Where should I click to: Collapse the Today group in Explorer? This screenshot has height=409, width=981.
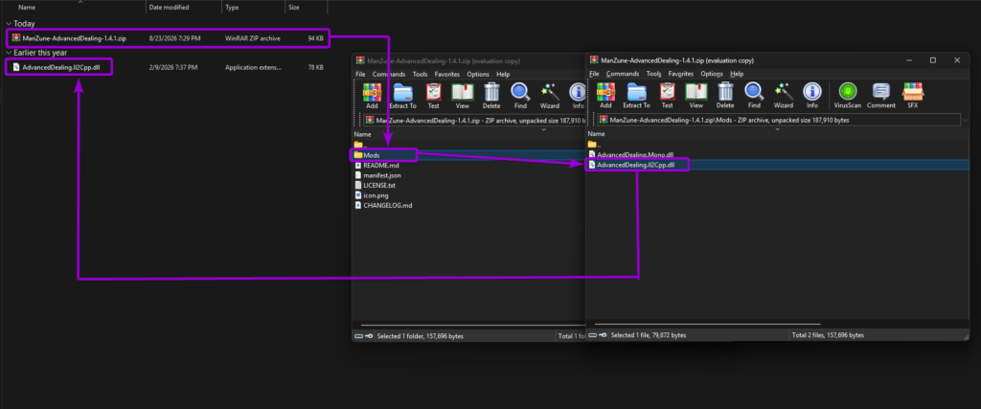tap(8, 23)
